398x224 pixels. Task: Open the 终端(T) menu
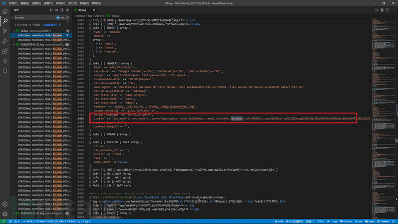click(84, 3)
